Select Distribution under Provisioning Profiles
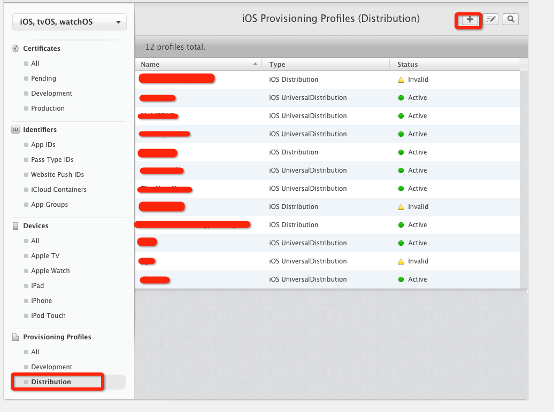The image size is (554, 412). (51, 382)
